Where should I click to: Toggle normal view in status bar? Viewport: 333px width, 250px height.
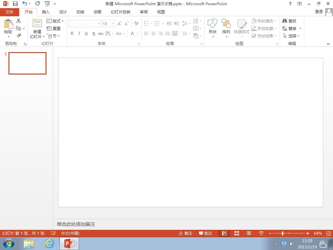pyautogui.click(x=224, y=233)
